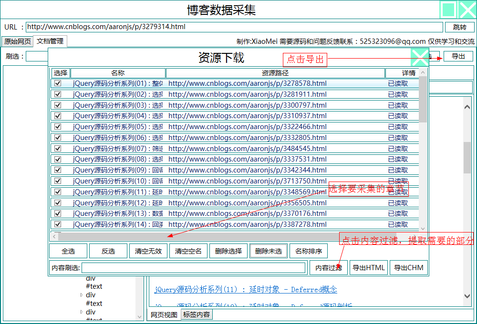Click the left arrow of the horizontal list scrollbar
The height and width of the screenshot is (324, 477).
[54, 236]
